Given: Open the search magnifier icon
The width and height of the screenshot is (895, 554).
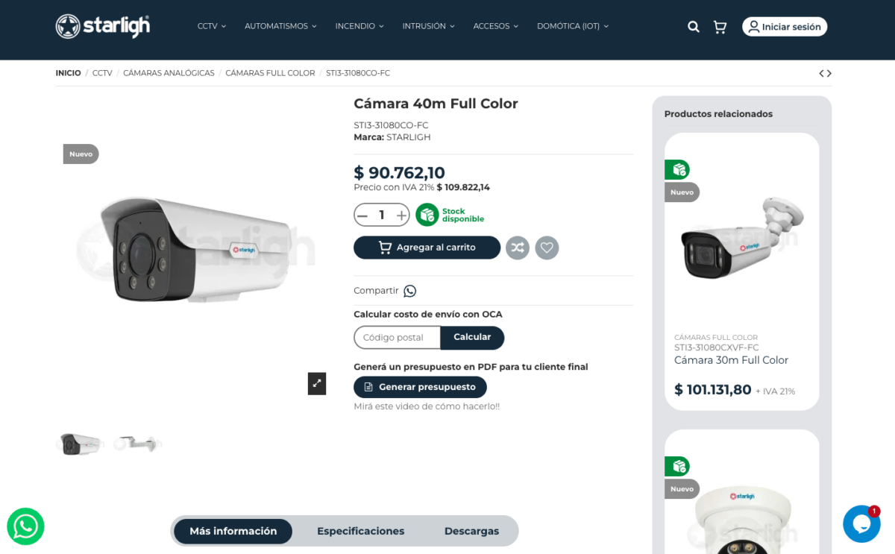Looking at the screenshot, I should point(694,27).
